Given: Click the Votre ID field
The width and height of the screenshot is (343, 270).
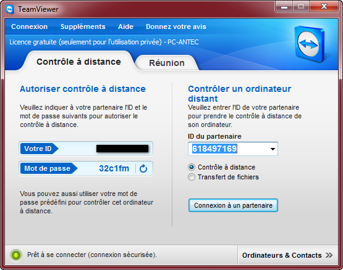Looking at the screenshot, I should tap(86, 149).
